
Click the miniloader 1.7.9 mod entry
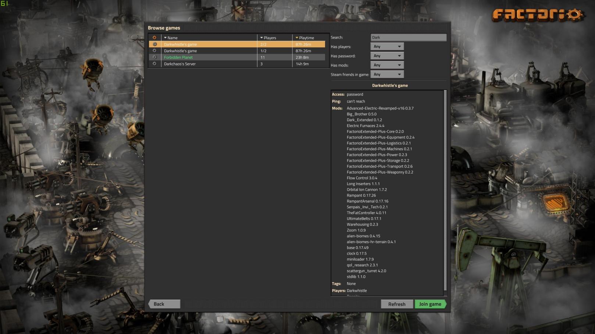click(x=360, y=259)
